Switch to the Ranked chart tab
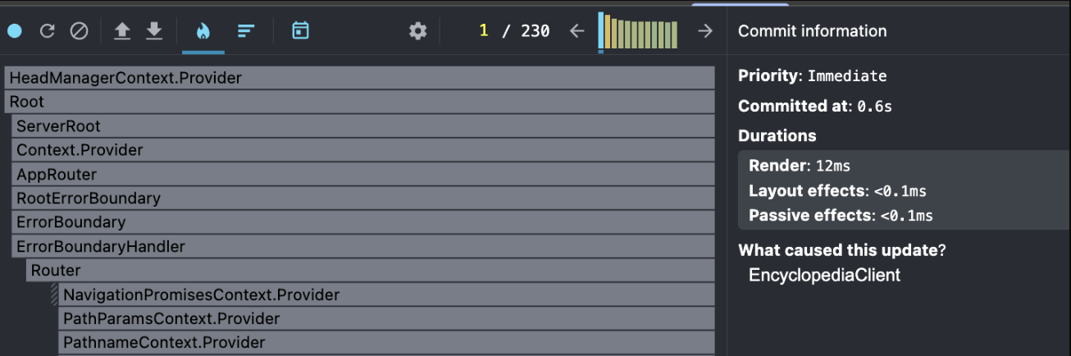The image size is (1071, 356). click(x=246, y=31)
